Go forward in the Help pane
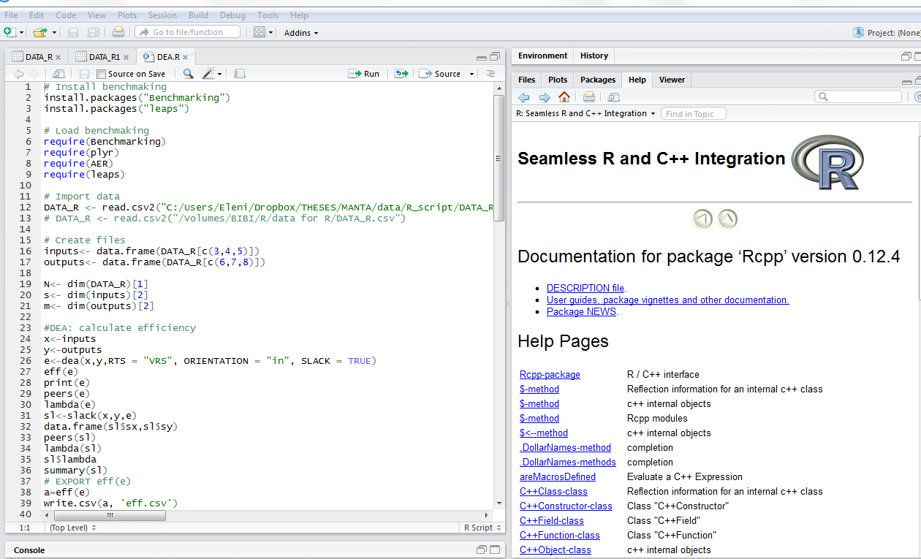The image size is (921, 559). 545,96
